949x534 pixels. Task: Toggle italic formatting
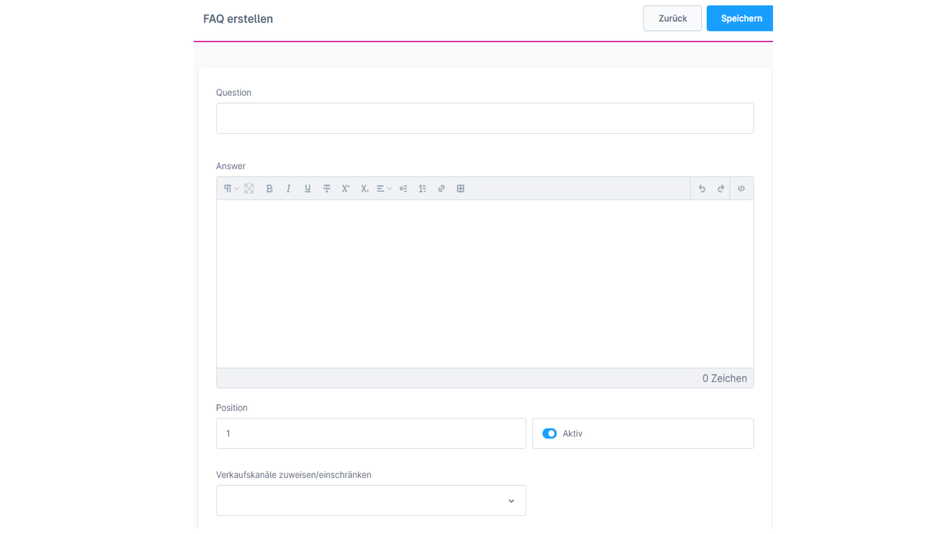point(289,188)
